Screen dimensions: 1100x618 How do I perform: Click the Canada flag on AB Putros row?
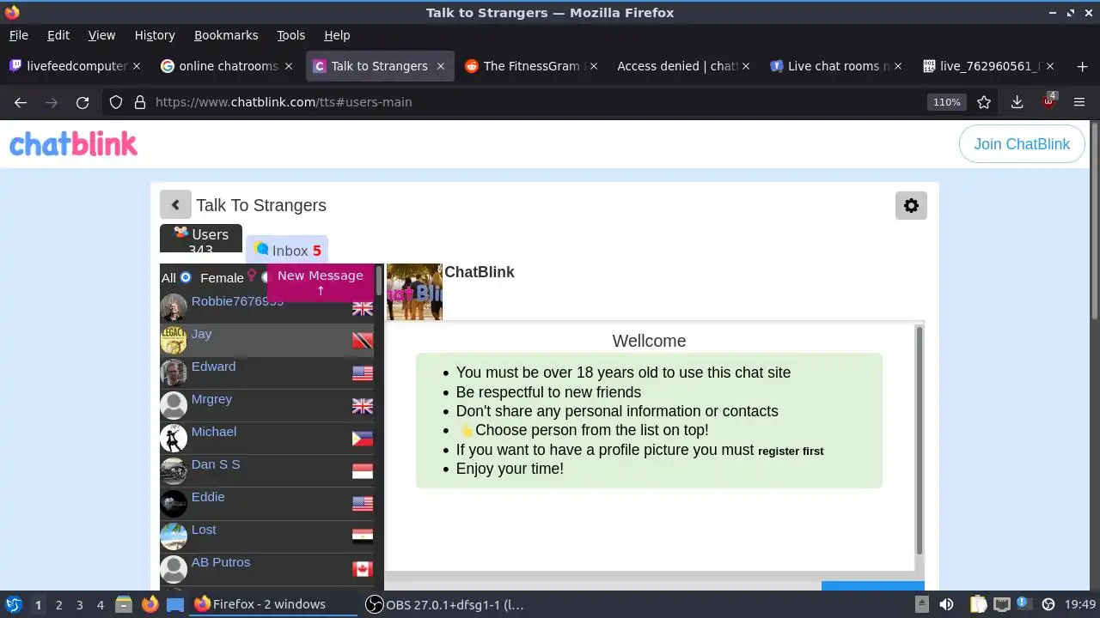(363, 569)
